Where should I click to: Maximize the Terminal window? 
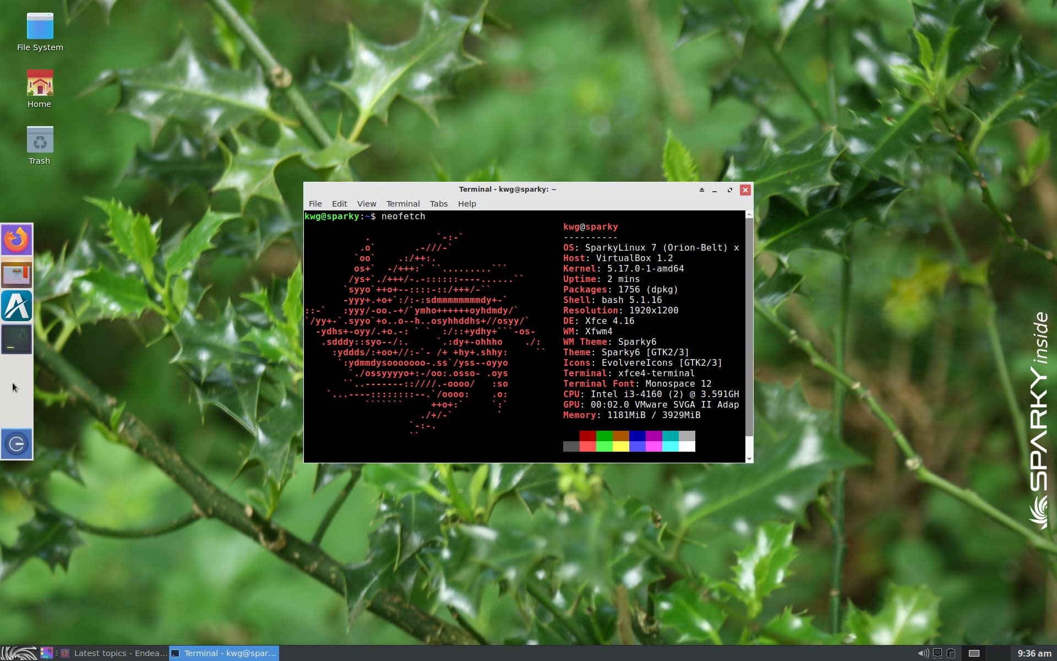pos(730,190)
